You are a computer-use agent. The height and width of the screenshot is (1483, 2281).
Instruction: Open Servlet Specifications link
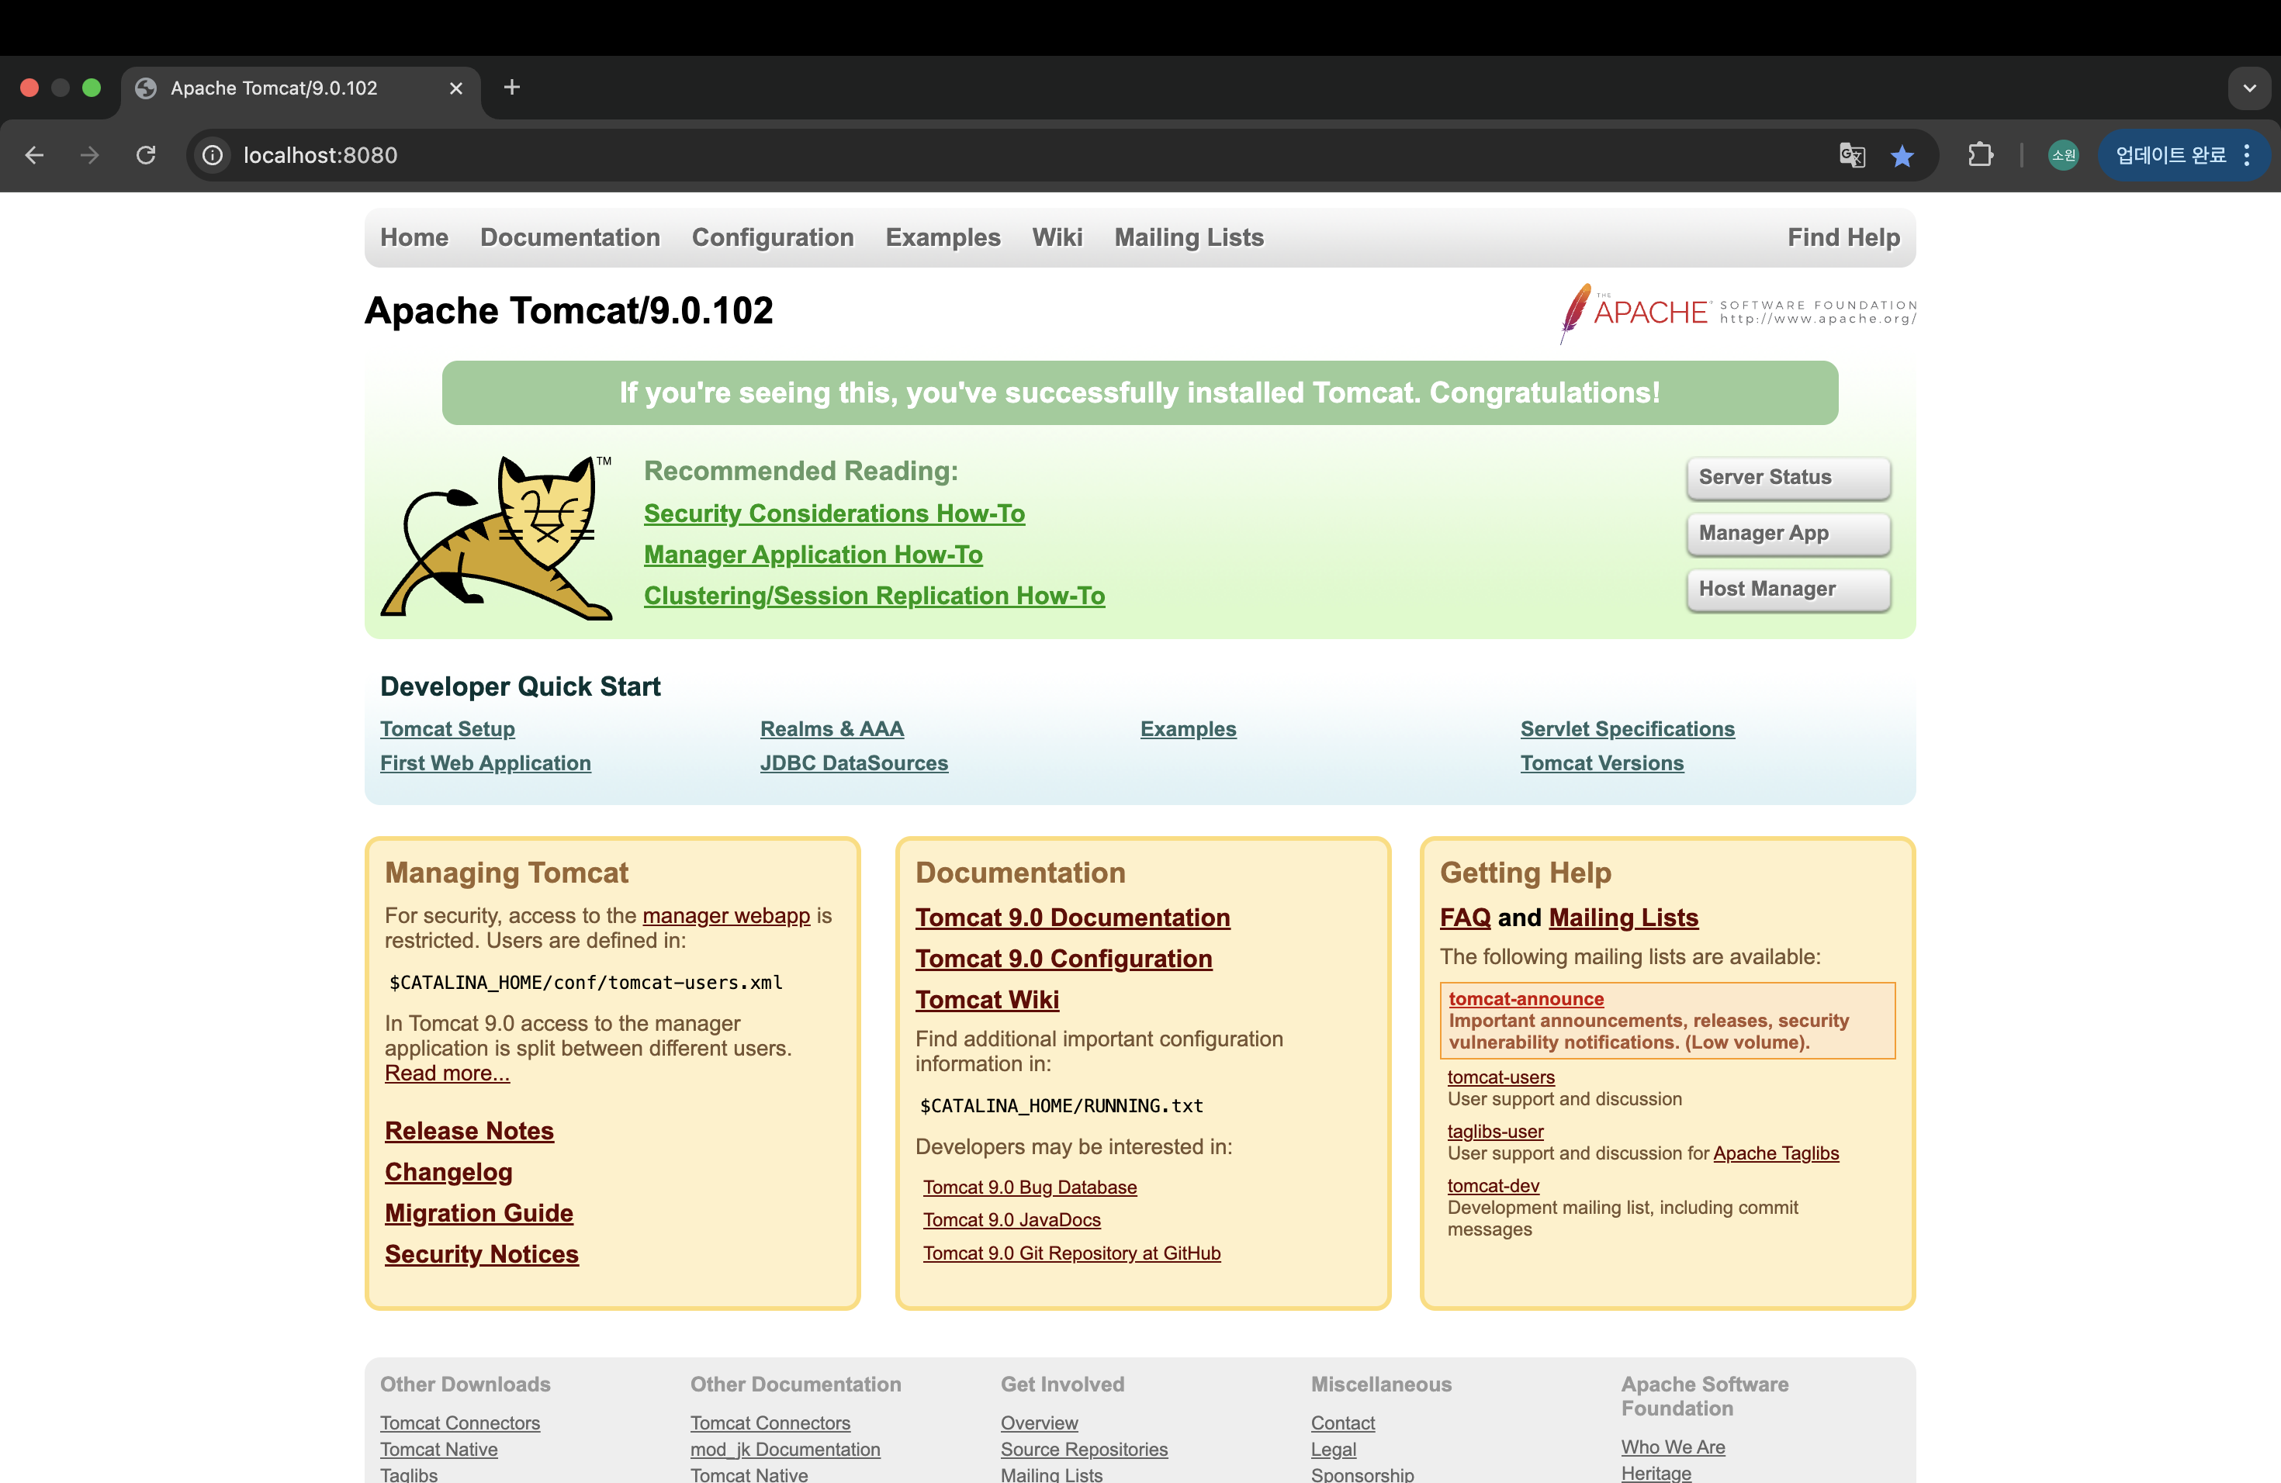point(1628,729)
